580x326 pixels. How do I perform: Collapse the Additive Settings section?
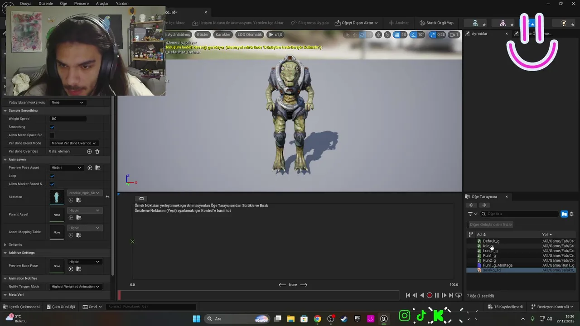point(5,253)
